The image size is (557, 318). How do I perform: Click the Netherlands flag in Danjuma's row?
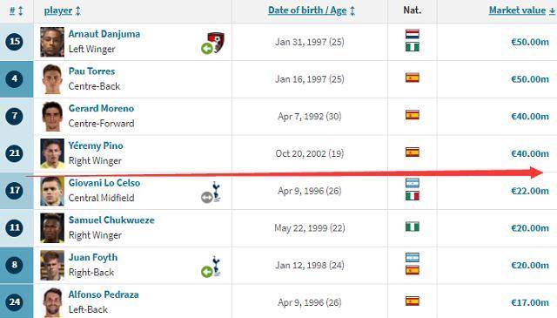[x=413, y=34]
